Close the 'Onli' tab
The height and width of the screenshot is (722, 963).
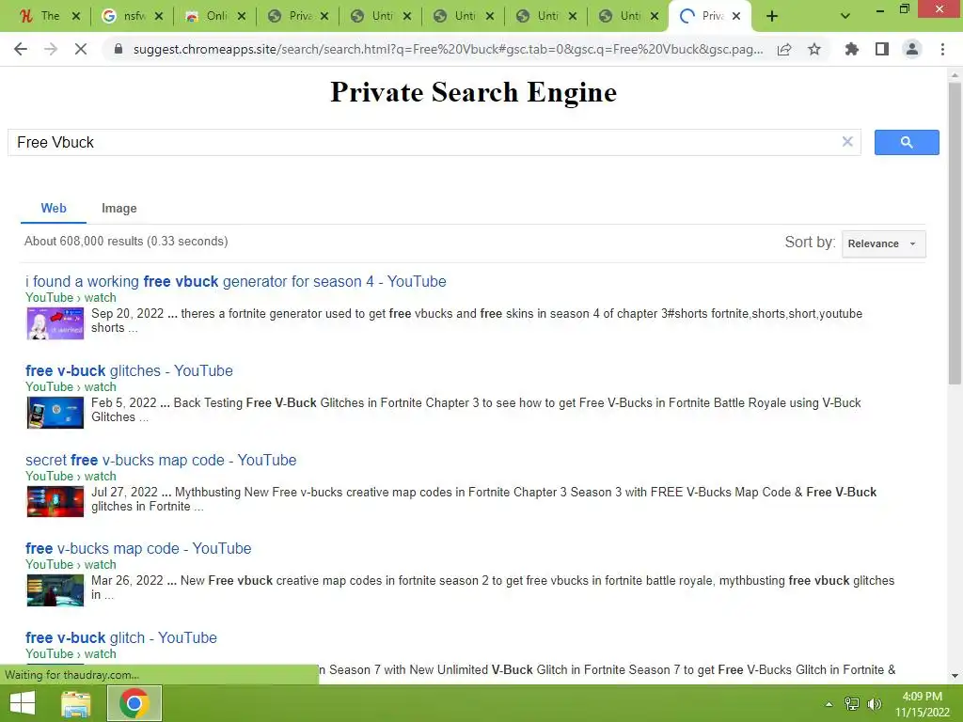point(242,17)
